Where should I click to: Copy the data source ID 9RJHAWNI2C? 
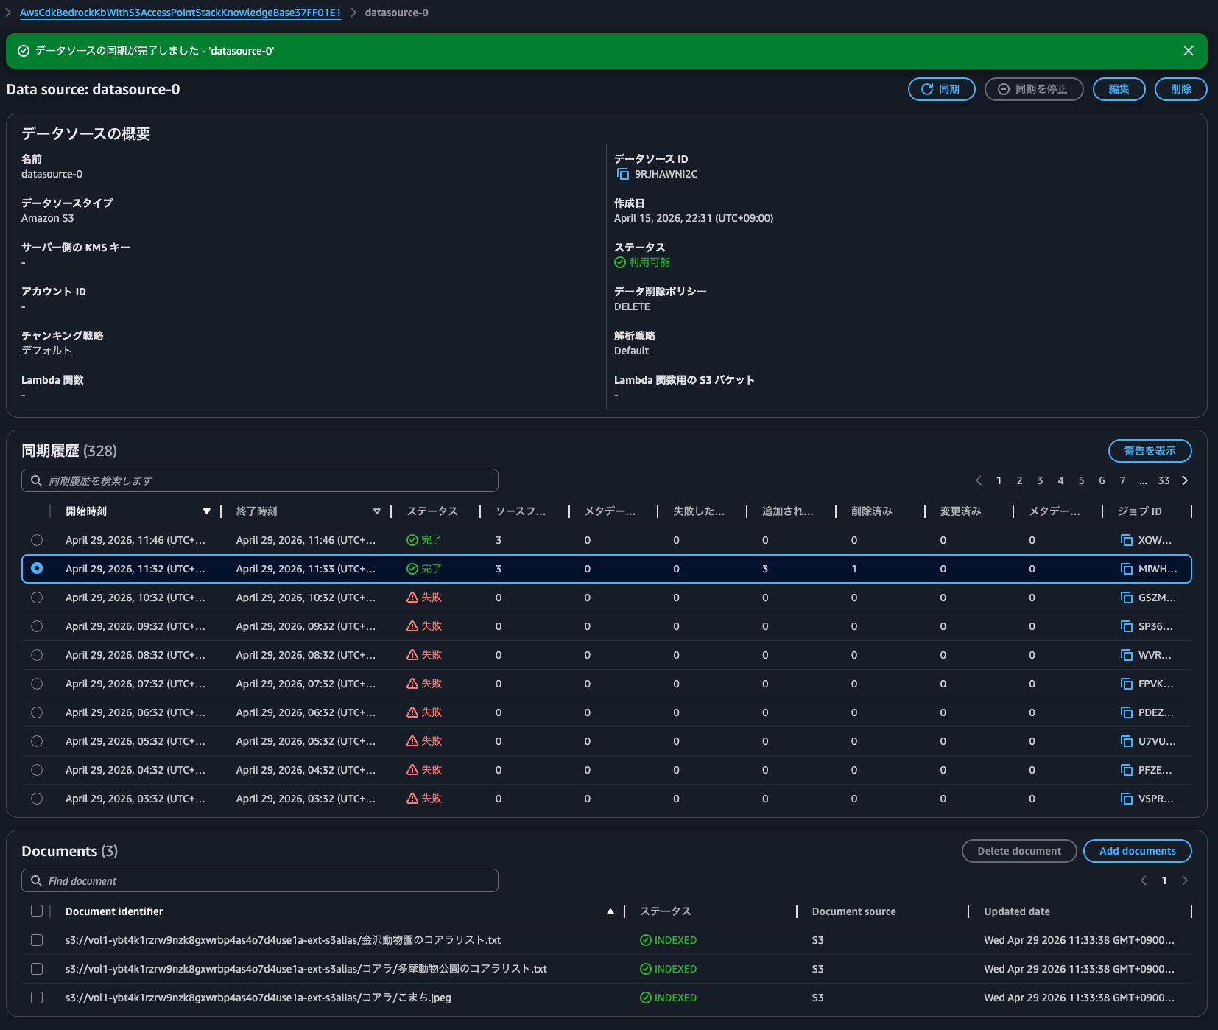622,175
